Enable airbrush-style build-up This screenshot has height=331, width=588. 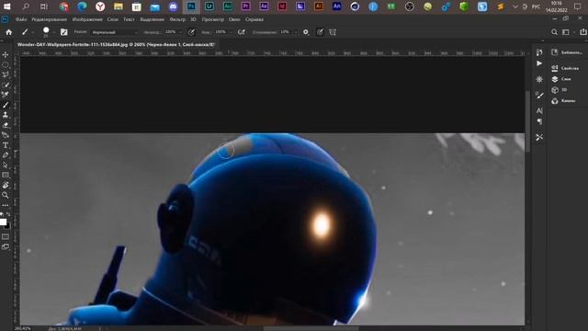242,32
